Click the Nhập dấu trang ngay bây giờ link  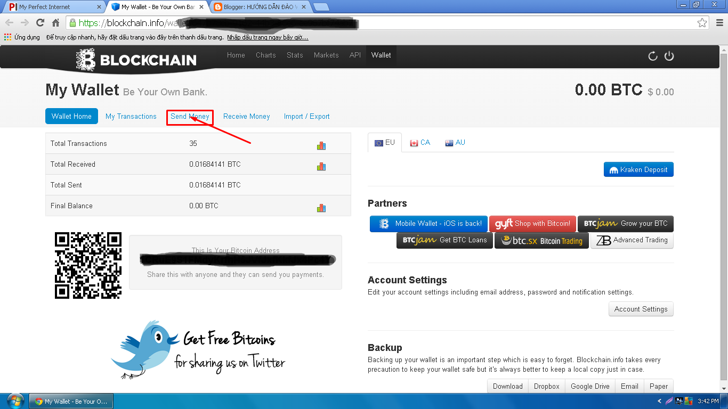(268, 37)
